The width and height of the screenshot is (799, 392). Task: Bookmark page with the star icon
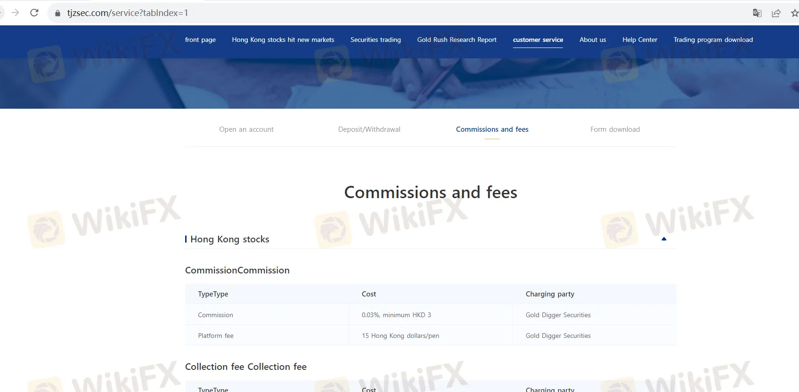[794, 13]
